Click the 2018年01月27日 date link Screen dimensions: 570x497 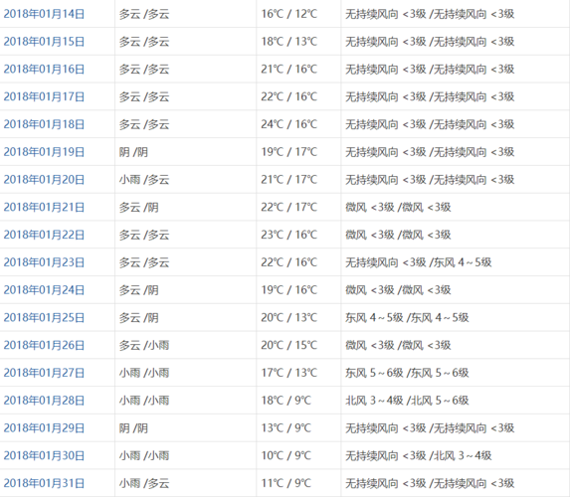44,373
